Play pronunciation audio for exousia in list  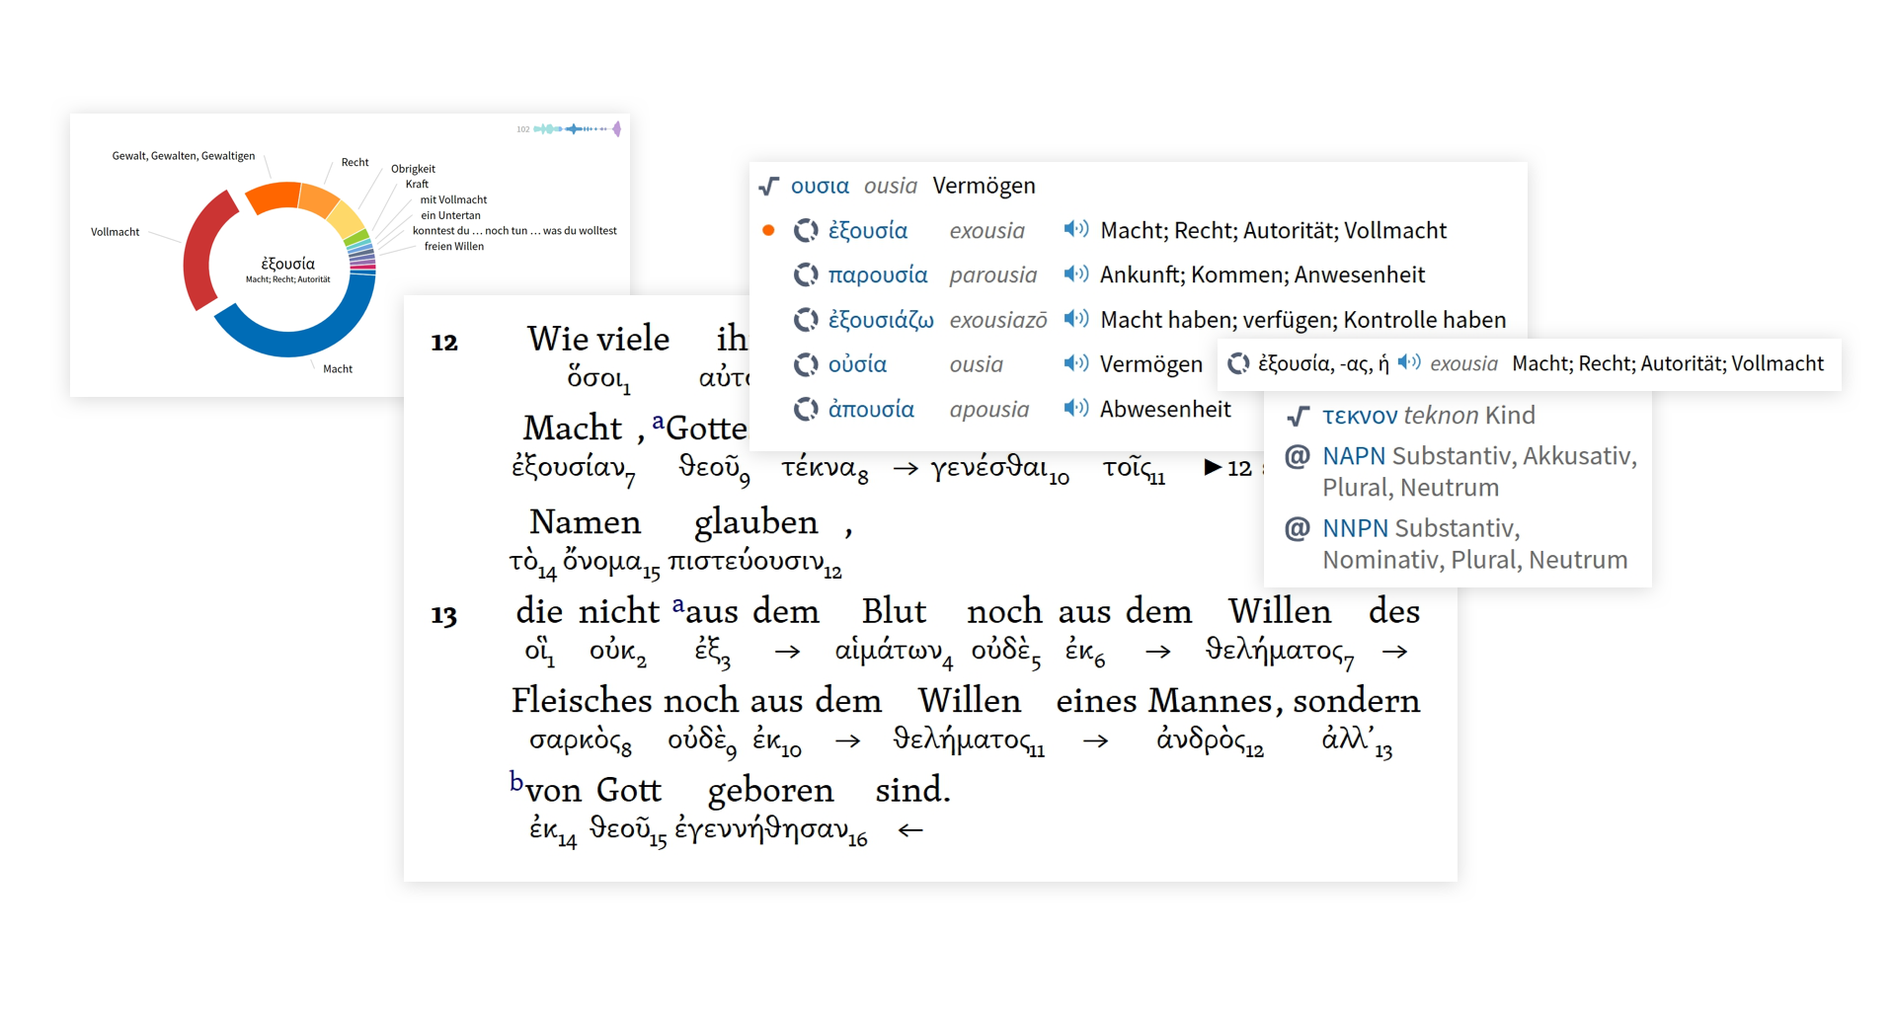(x=1076, y=229)
